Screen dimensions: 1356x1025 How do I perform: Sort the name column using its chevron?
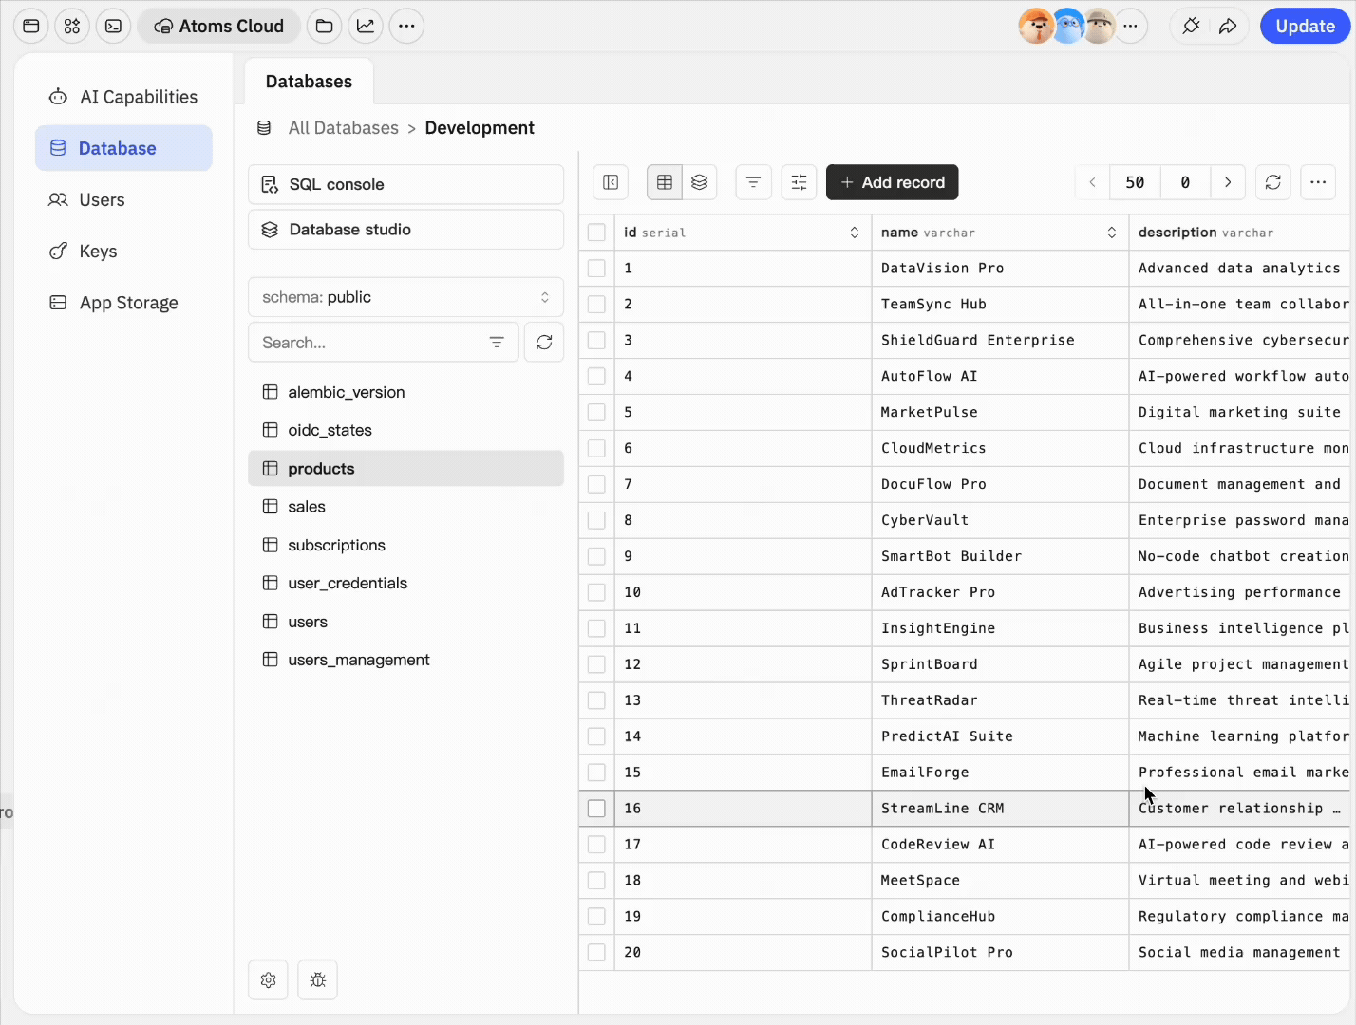pyautogui.click(x=1111, y=232)
